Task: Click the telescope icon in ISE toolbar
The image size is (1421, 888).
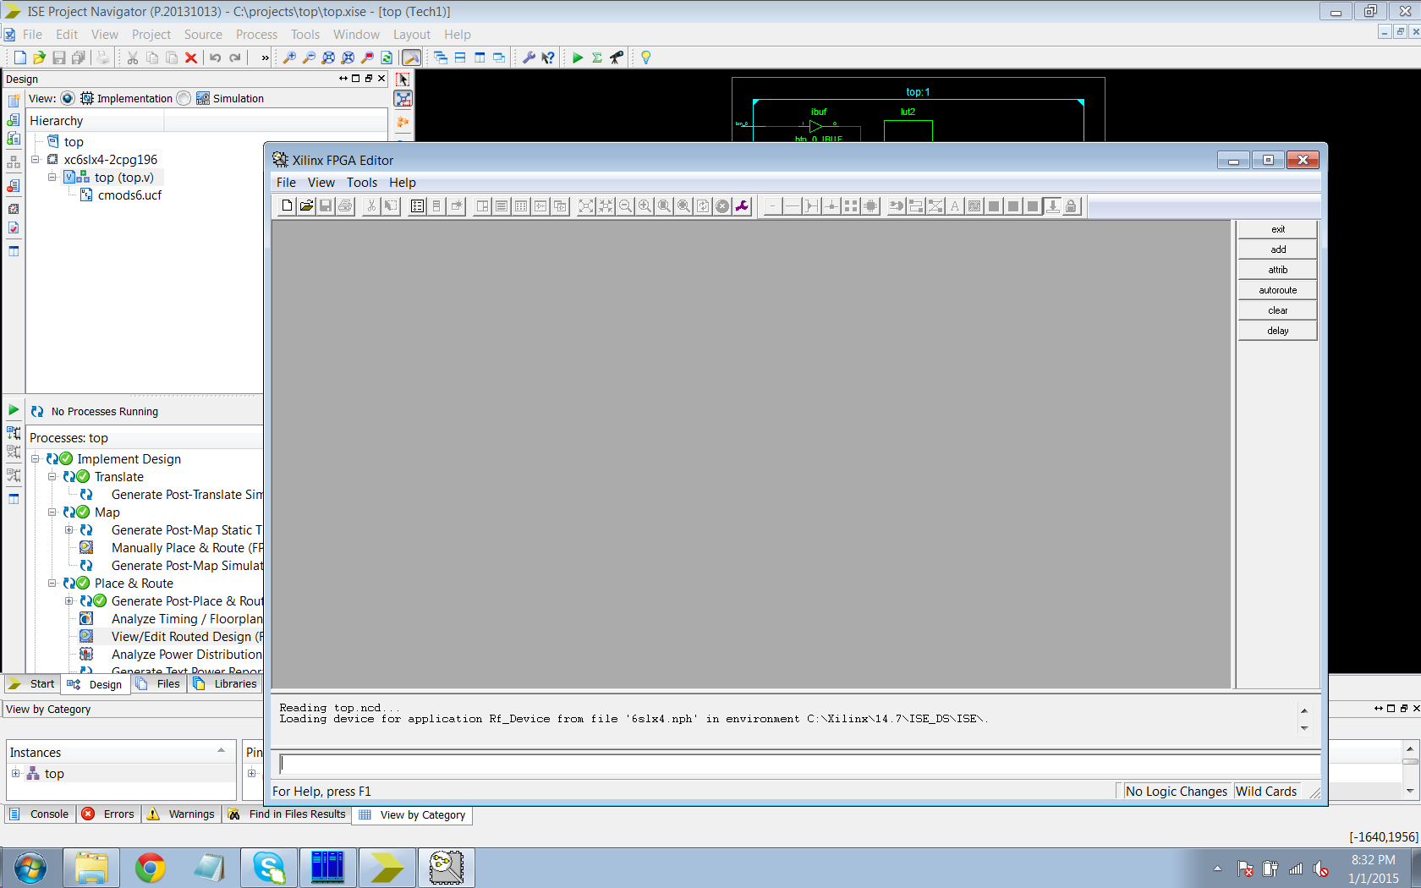Action: click(617, 58)
